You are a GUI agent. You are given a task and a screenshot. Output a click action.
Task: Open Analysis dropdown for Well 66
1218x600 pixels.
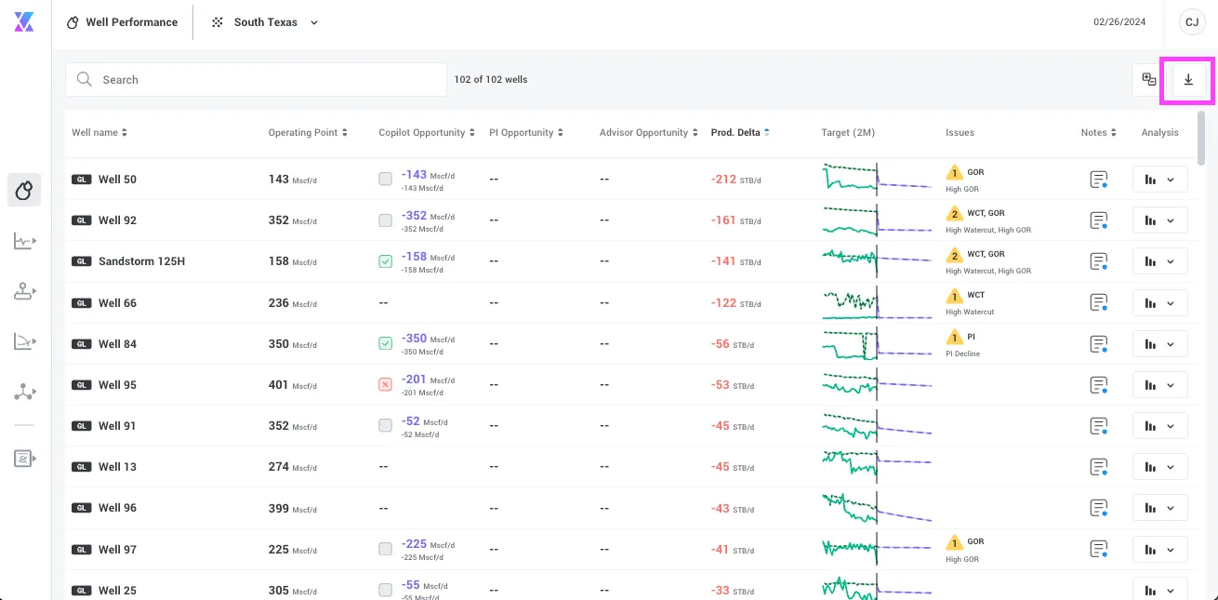click(1160, 302)
